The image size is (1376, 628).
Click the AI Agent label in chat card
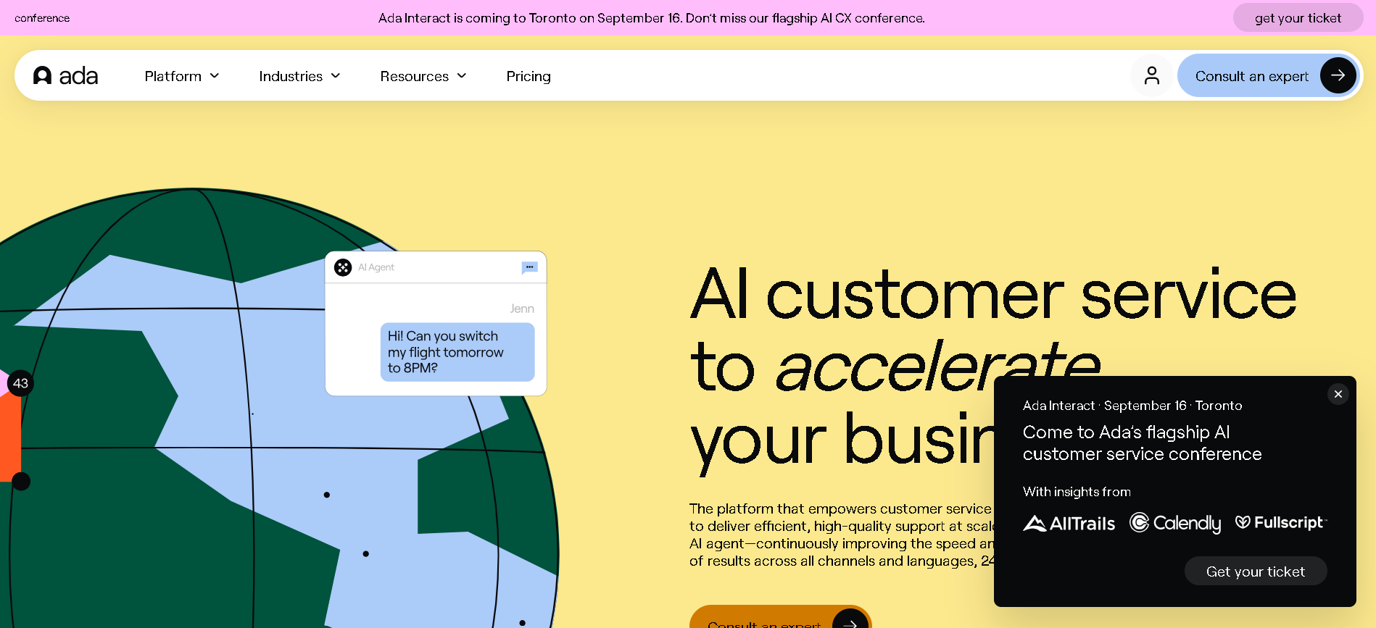pyautogui.click(x=376, y=267)
